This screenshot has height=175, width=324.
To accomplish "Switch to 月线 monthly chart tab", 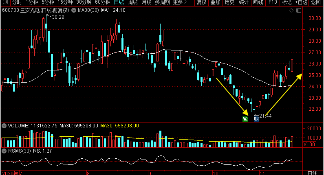I will pos(146,2).
